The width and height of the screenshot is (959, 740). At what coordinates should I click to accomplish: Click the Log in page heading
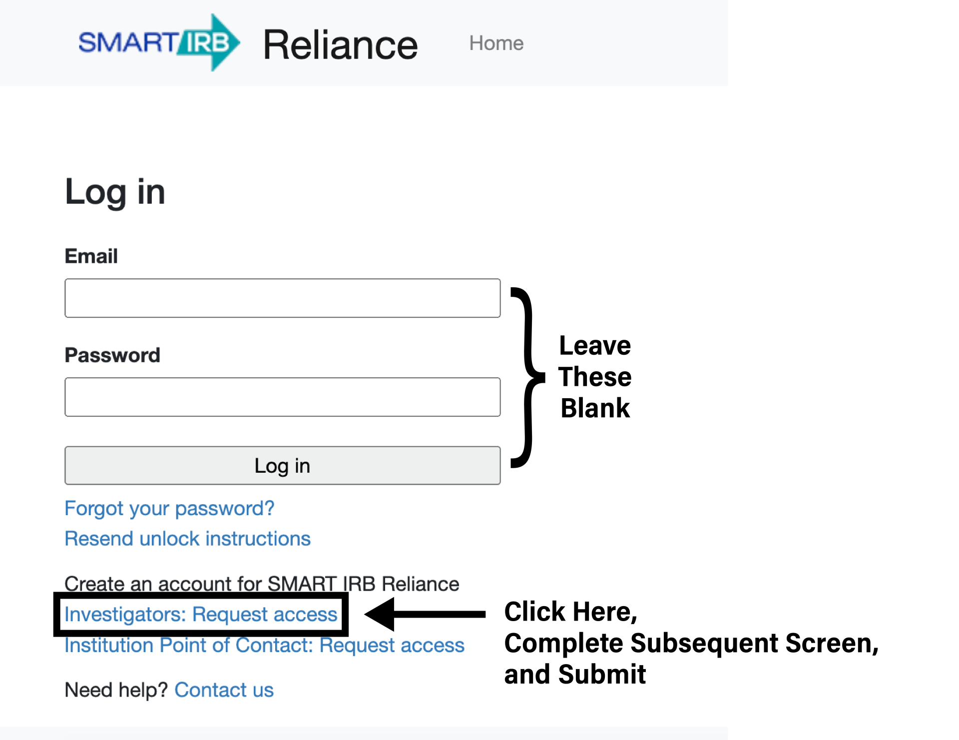(x=115, y=192)
